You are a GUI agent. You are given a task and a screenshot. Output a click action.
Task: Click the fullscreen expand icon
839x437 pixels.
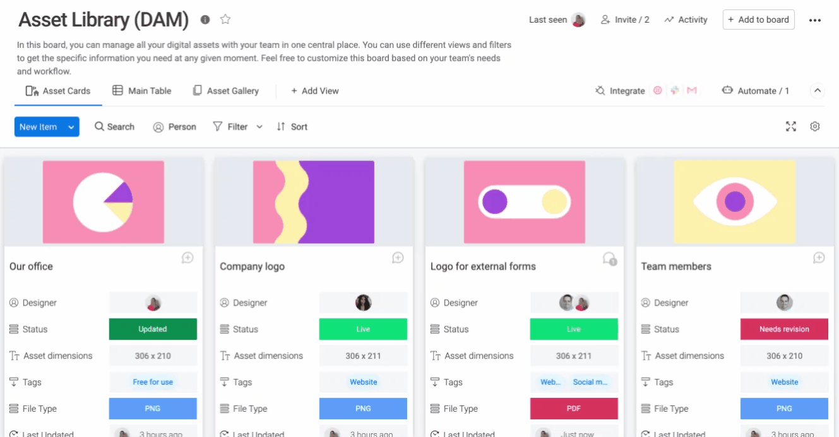[x=791, y=127]
